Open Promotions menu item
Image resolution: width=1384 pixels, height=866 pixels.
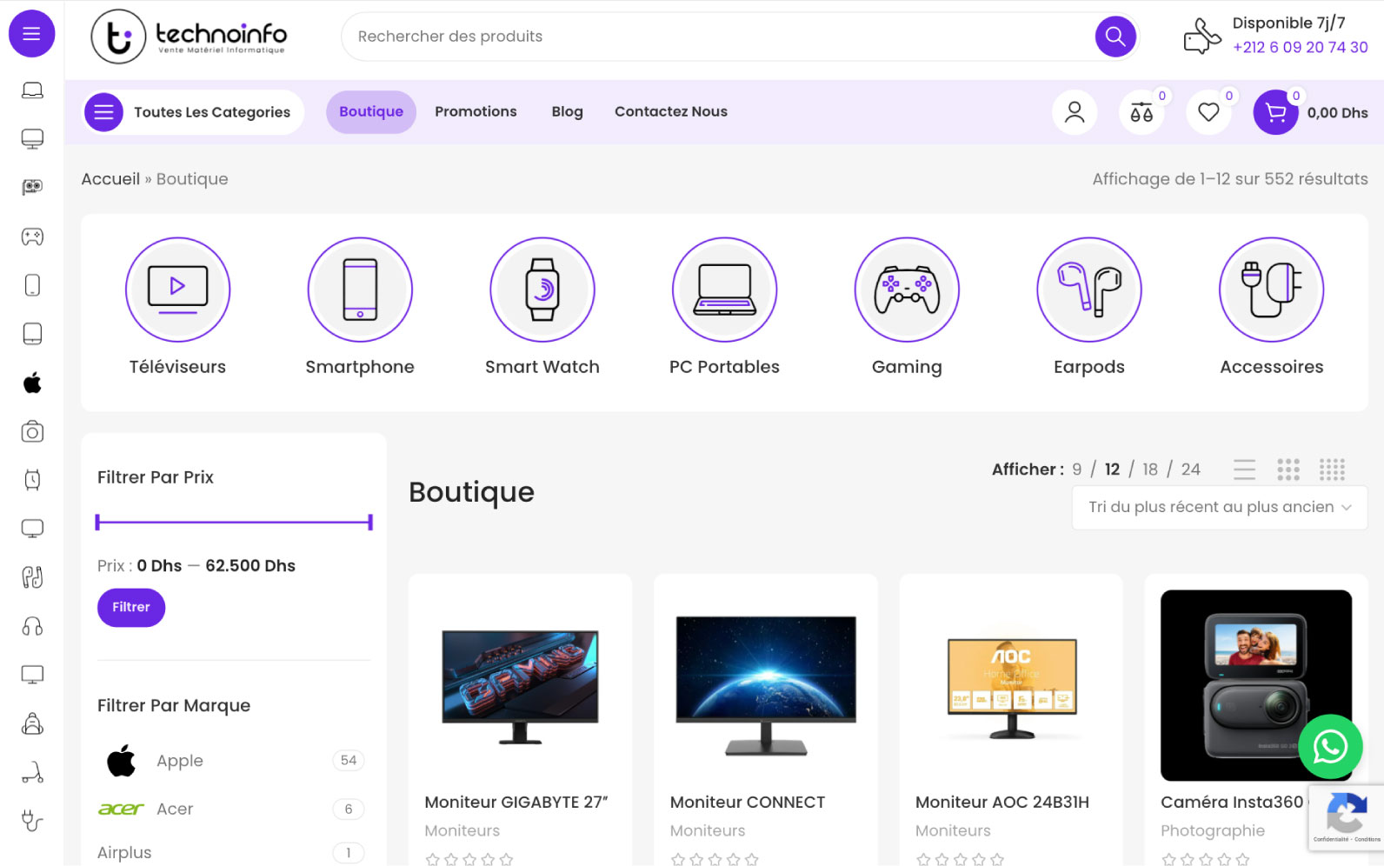point(476,112)
